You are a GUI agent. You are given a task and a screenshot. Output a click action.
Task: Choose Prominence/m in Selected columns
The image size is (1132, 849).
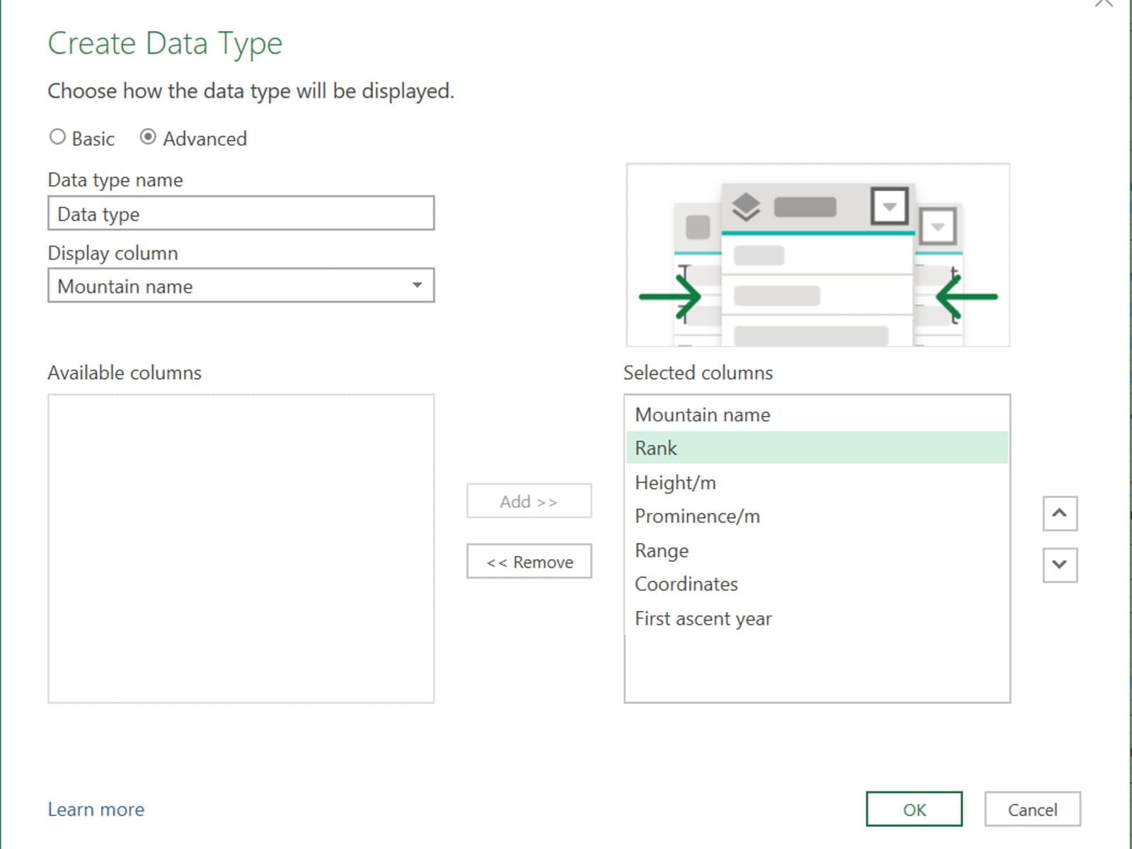(x=697, y=516)
